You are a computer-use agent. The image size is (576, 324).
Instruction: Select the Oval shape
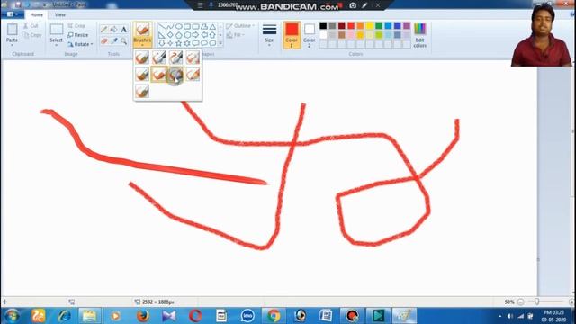coord(178,26)
